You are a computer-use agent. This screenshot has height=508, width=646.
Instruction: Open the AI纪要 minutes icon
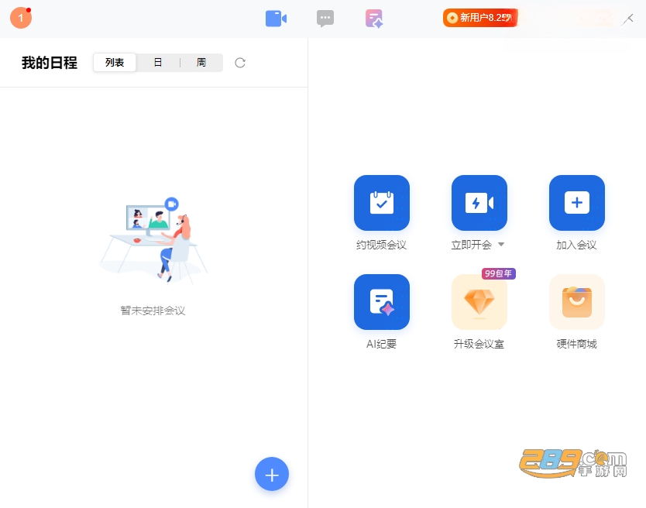(x=382, y=302)
